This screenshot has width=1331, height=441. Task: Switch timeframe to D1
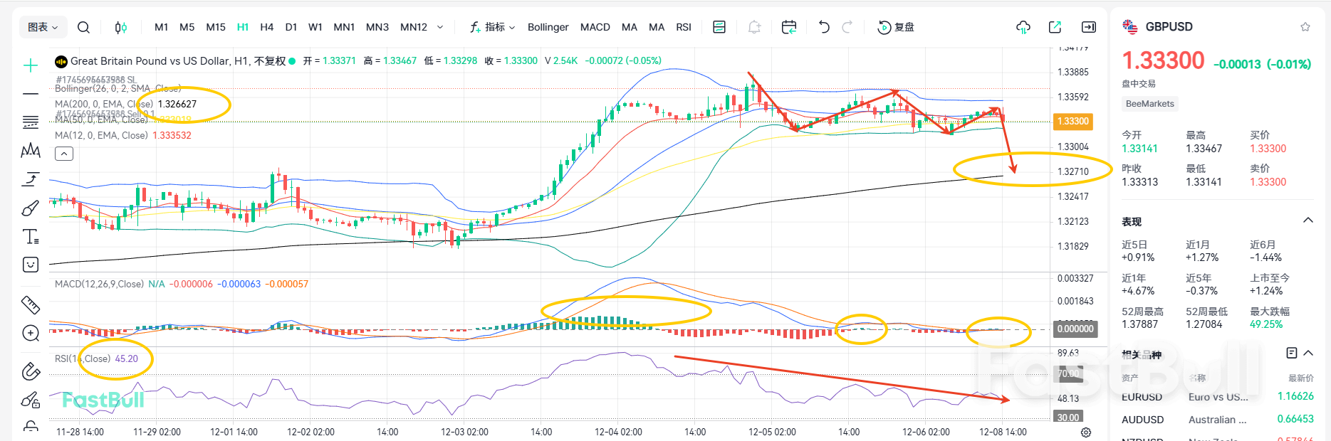[x=291, y=27]
